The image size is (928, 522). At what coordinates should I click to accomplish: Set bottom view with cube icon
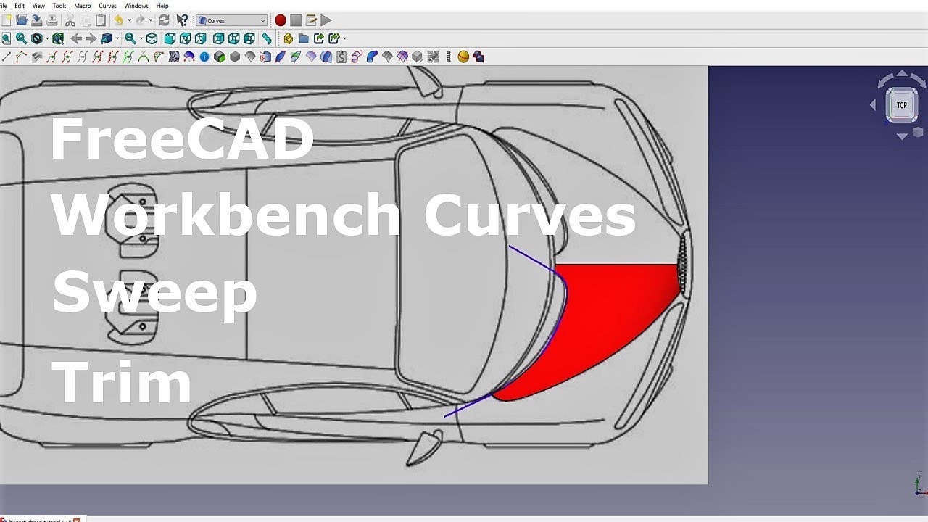tap(233, 38)
